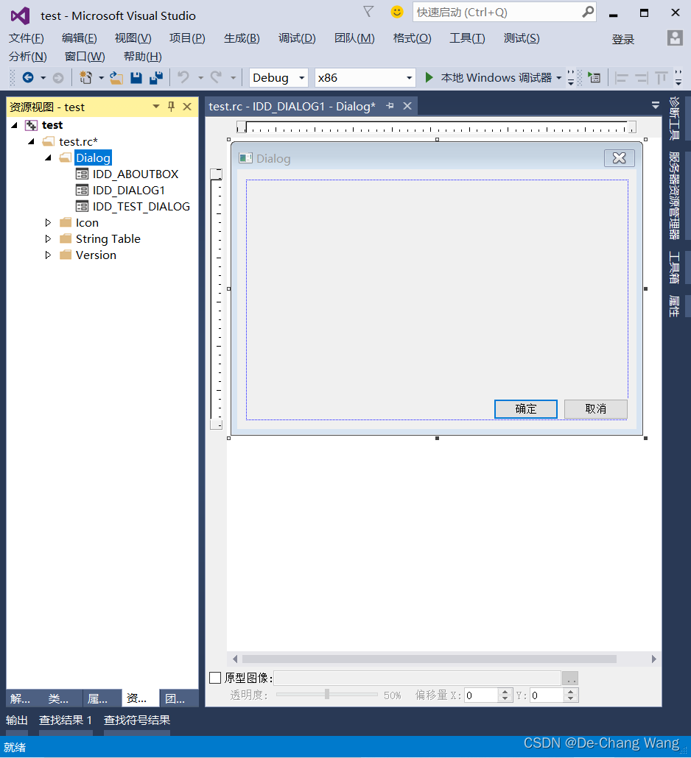The width and height of the screenshot is (691, 758).
Task: Click the save all toolbar icon
Action: (156, 78)
